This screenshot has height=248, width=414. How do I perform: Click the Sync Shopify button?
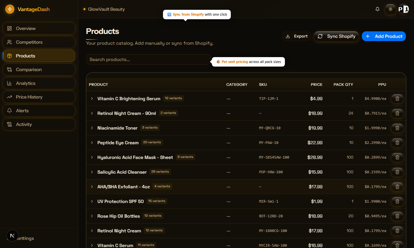pos(336,36)
